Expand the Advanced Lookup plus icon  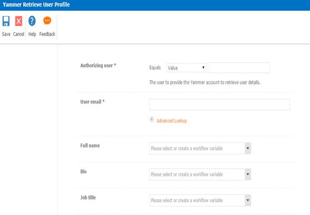pos(152,120)
